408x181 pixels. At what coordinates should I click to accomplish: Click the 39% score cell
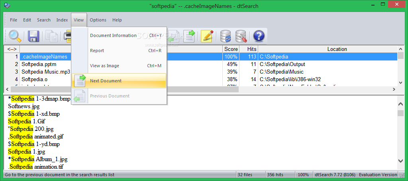(x=231, y=72)
